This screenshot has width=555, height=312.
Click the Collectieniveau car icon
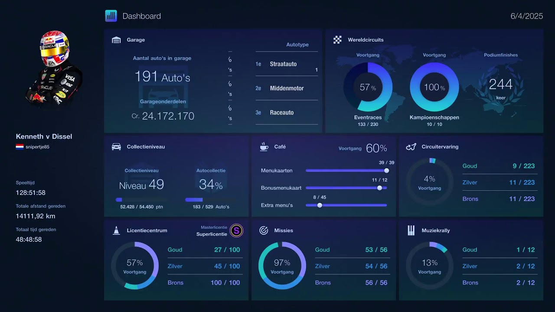[116, 147]
